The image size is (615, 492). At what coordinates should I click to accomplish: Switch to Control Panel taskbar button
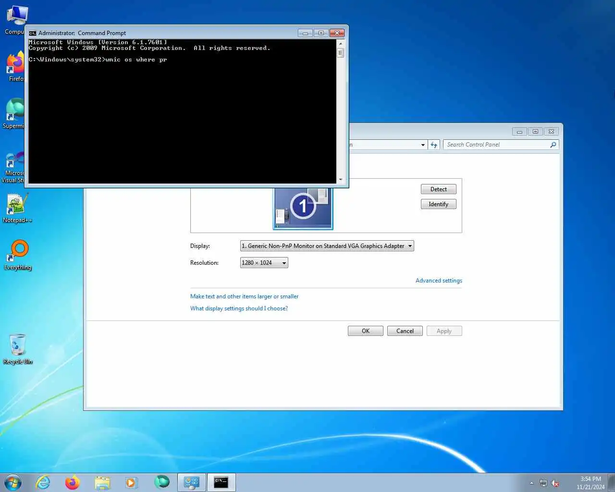[x=192, y=482]
